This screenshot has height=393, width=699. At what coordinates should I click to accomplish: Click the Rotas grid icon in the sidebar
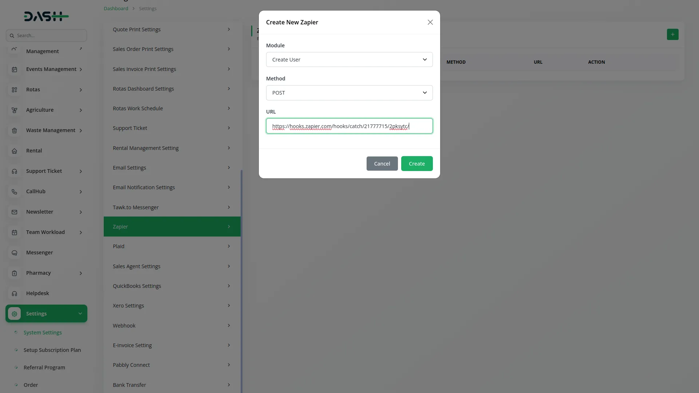14,90
